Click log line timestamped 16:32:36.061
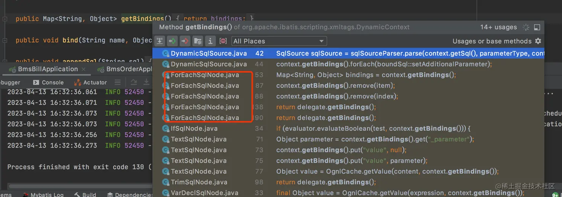Screen dimensions: 562x197 [x=77, y=92]
